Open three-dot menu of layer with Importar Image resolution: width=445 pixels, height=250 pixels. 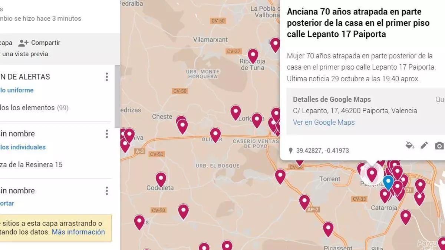coord(107,191)
